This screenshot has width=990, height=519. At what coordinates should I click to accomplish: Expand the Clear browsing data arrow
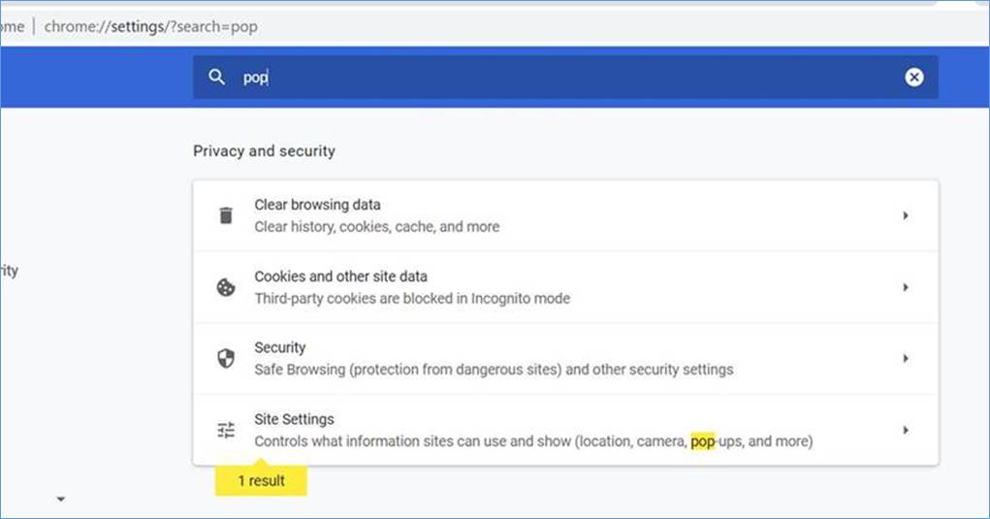906,215
